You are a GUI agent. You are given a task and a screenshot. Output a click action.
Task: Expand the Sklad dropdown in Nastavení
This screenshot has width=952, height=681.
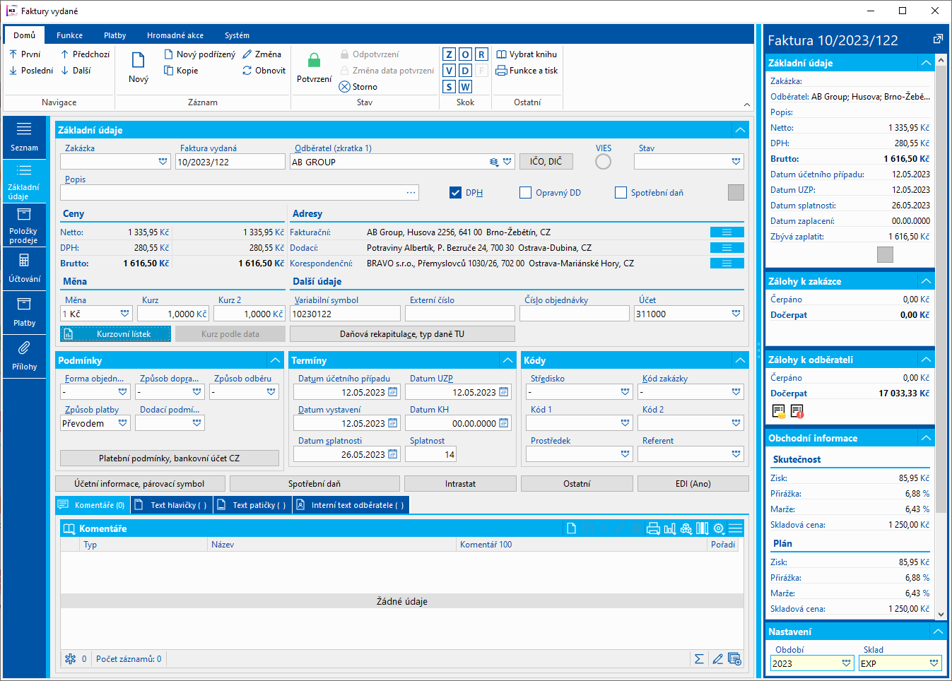934,663
